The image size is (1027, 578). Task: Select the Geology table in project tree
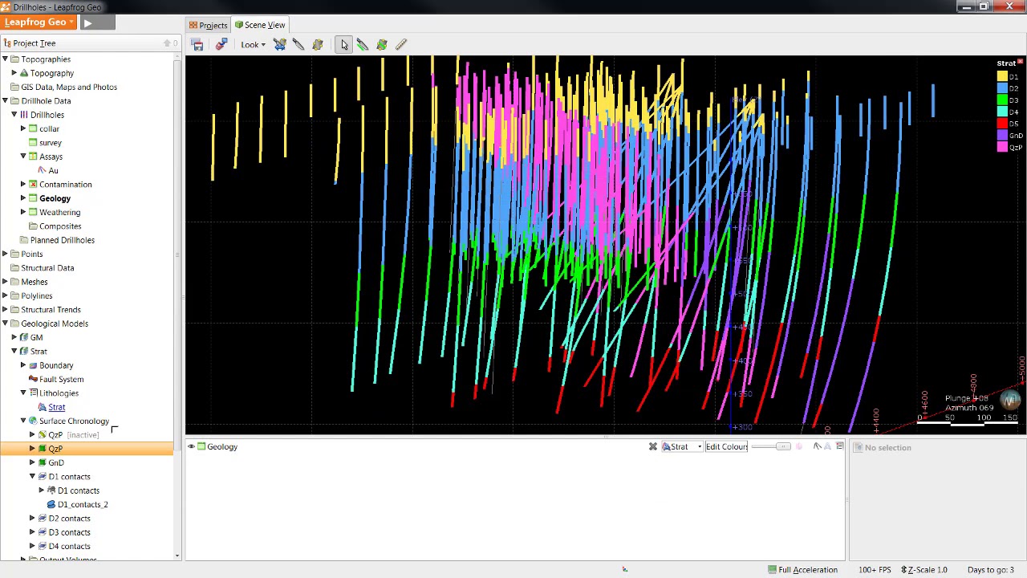tap(55, 198)
